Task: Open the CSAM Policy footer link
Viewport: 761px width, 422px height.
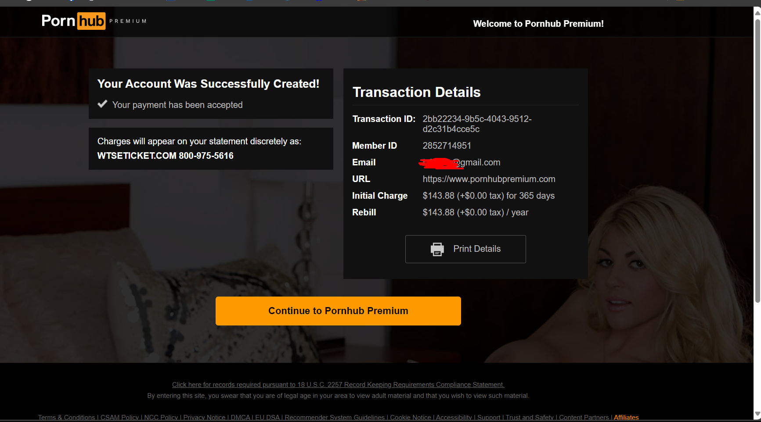Action: pyautogui.click(x=119, y=418)
